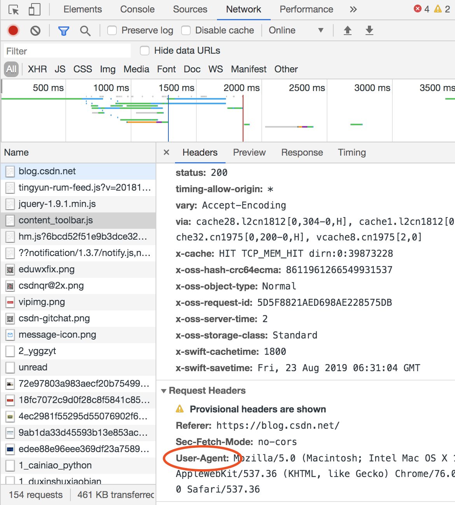Filter requests by Media
Screen dimensions: 455x505
(x=136, y=69)
